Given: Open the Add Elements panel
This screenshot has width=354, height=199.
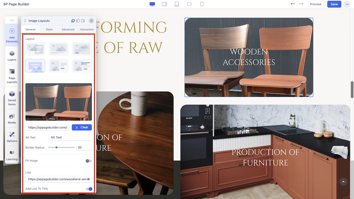Looking at the screenshot, I should click(12, 35).
